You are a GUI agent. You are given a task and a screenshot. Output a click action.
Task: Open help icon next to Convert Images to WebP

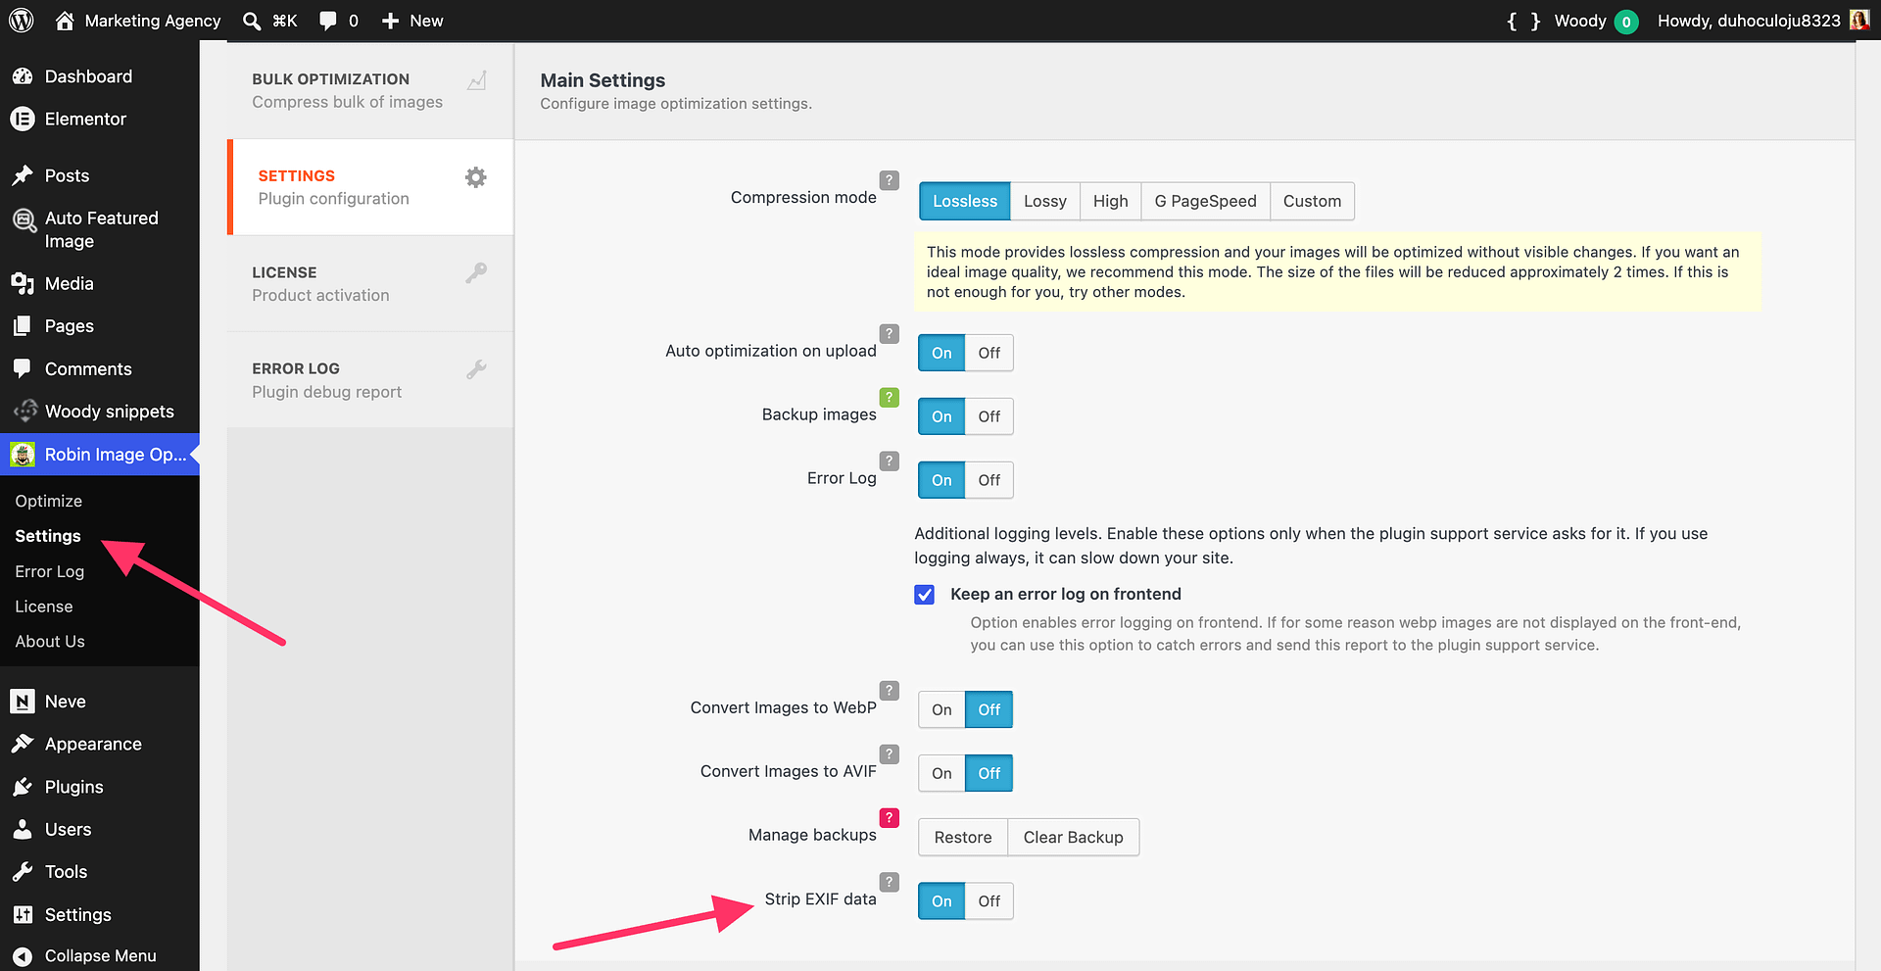[889, 690]
